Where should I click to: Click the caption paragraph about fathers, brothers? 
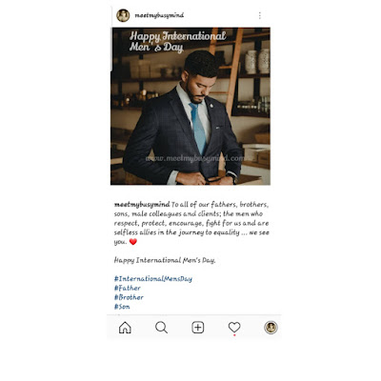click(x=191, y=223)
